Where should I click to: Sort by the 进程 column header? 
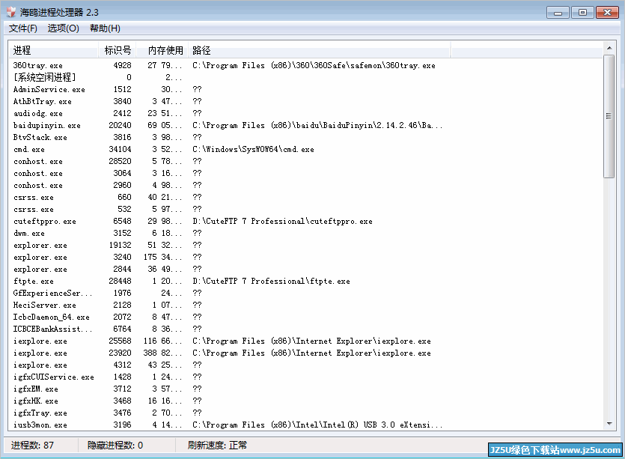[x=54, y=50]
